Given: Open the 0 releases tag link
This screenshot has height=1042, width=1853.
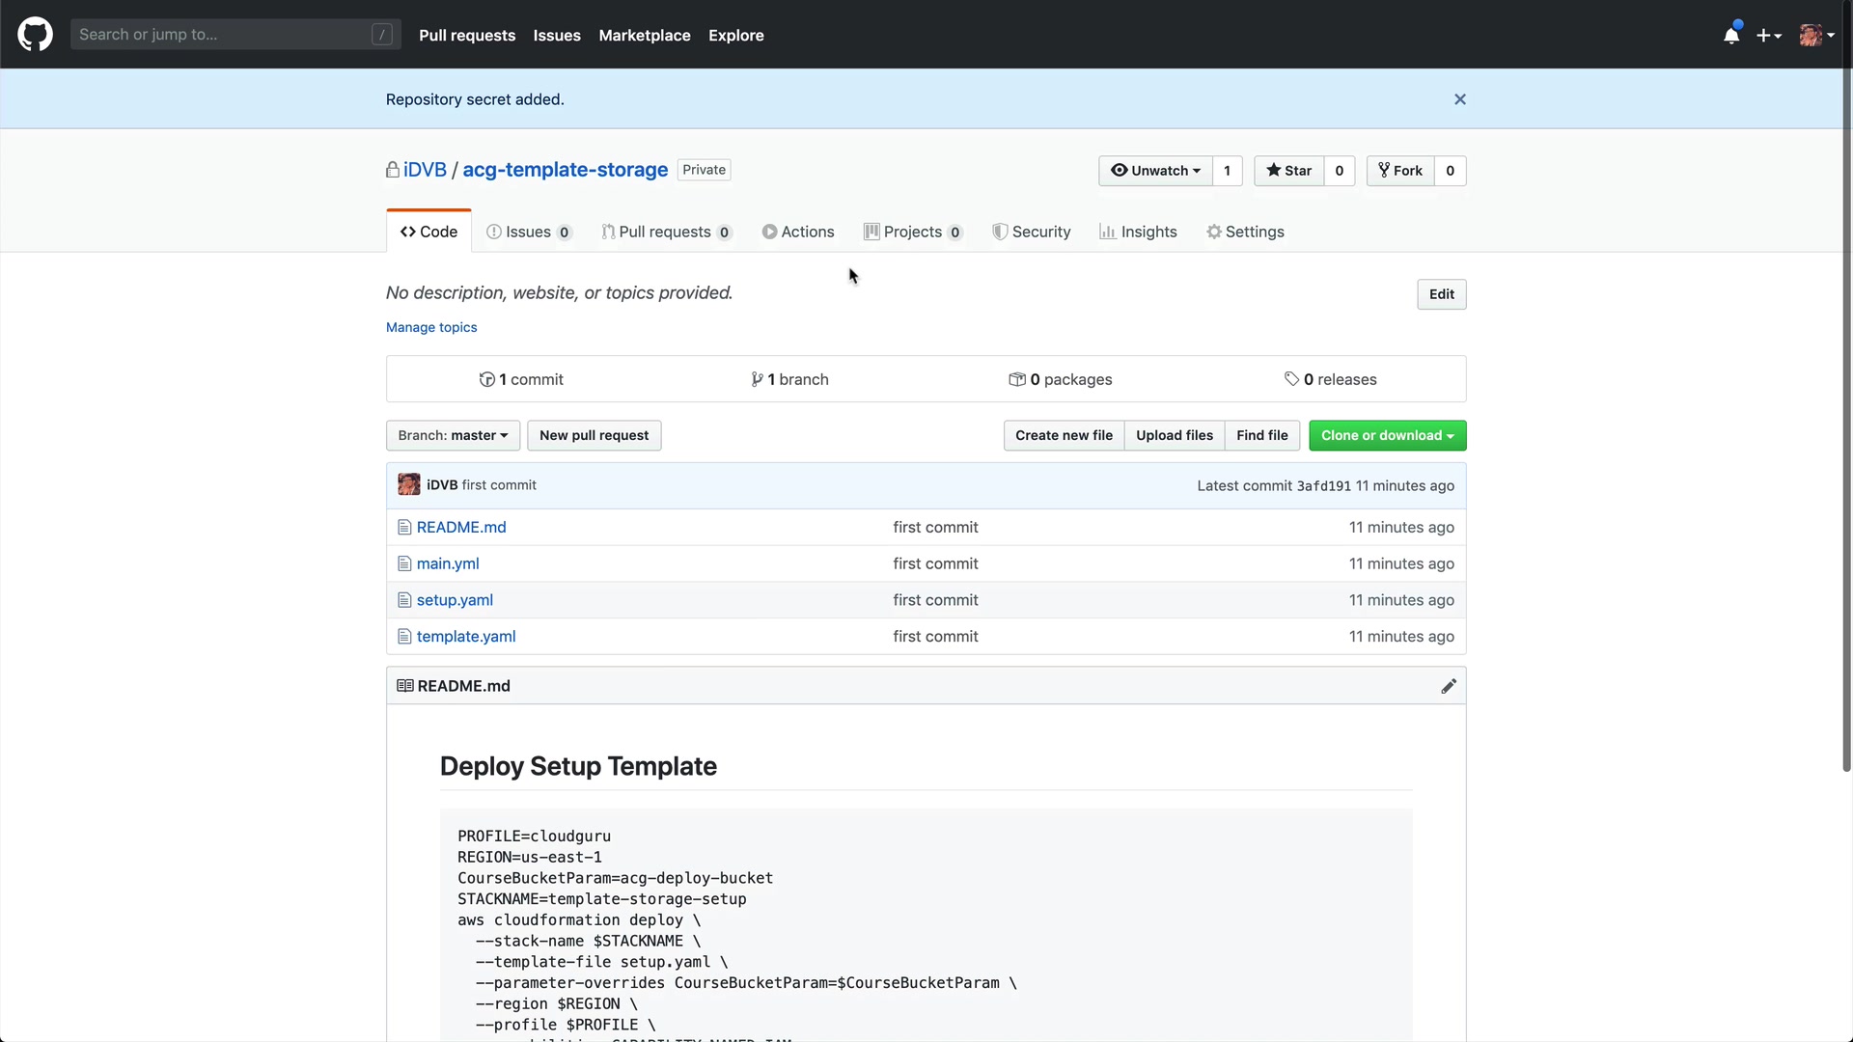Looking at the screenshot, I should pyautogui.click(x=1330, y=379).
